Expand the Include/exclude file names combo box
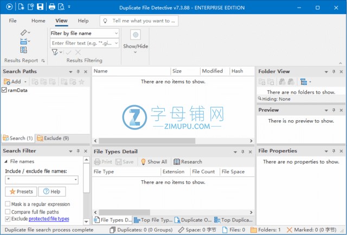 pyautogui.click(x=75, y=179)
